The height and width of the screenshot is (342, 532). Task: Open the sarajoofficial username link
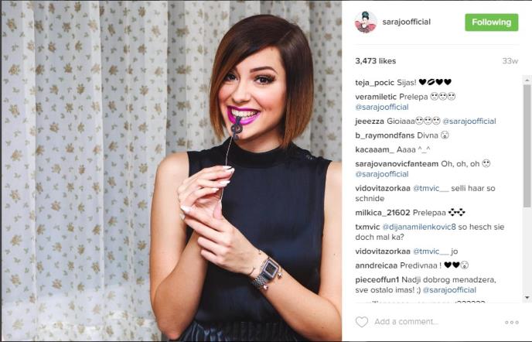coord(406,22)
